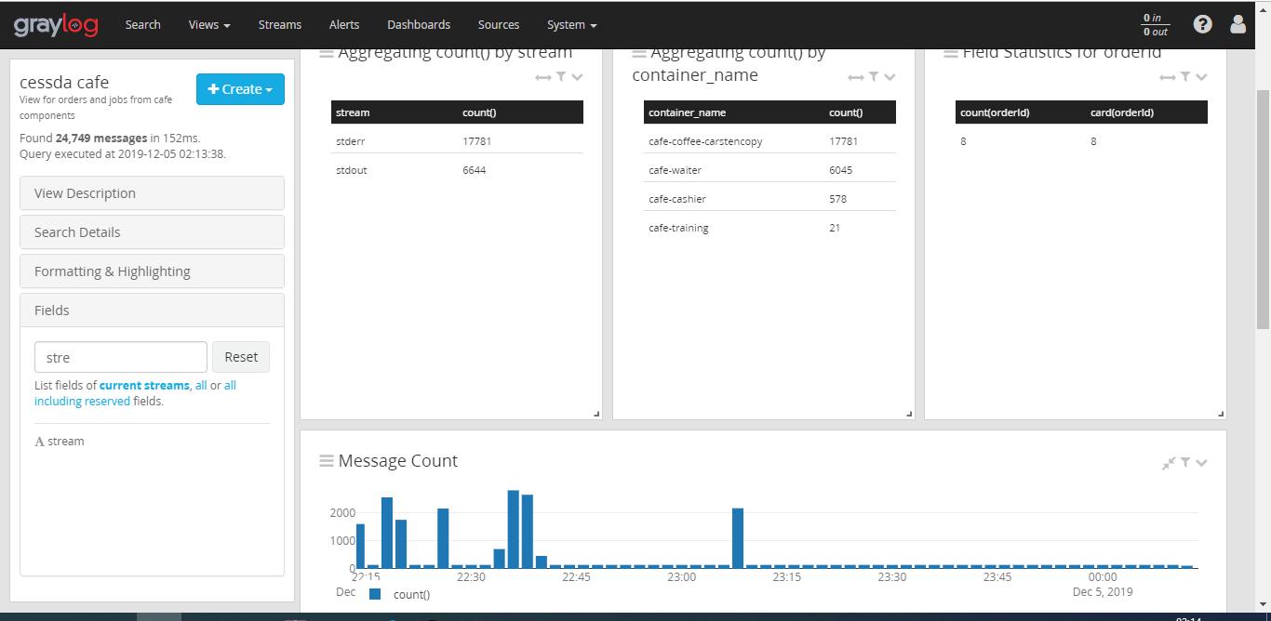This screenshot has height=621, width=1271.
Task: Click resize corner of Field Statistics widget
Action: [x=1221, y=414]
